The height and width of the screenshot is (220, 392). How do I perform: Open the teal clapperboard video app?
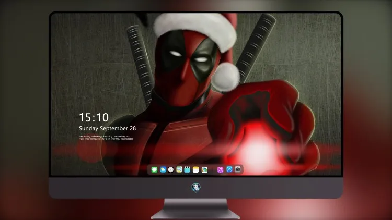tap(187, 170)
